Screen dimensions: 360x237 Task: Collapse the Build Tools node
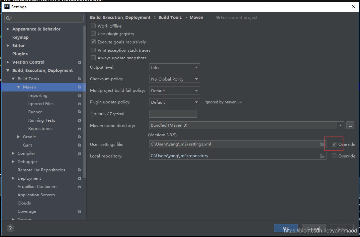click(x=13, y=79)
